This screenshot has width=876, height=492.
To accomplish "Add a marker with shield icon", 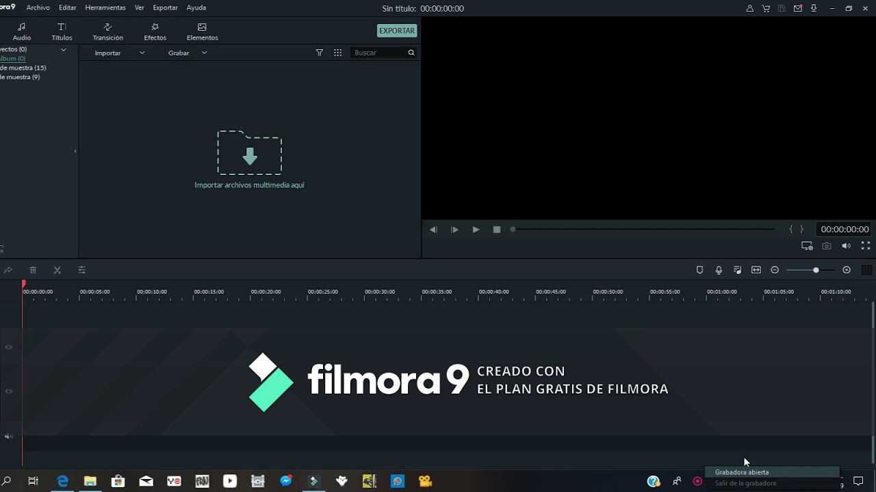I will (x=699, y=270).
